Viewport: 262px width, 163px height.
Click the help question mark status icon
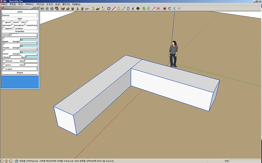pos(16,161)
